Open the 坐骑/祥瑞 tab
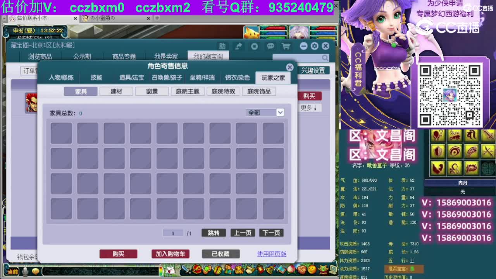496x279 pixels. (x=202, y=77)
